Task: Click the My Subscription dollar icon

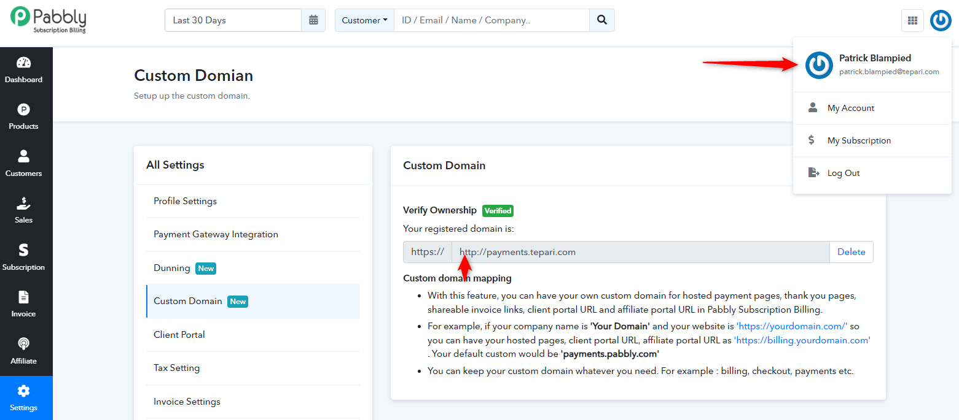Action: [812, 140]
